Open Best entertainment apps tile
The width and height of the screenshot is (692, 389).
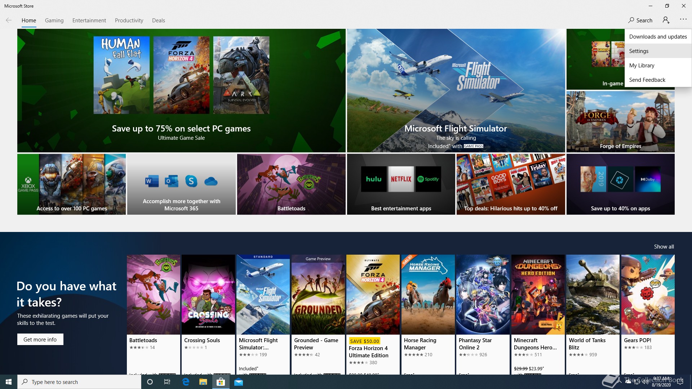(401, 184)
